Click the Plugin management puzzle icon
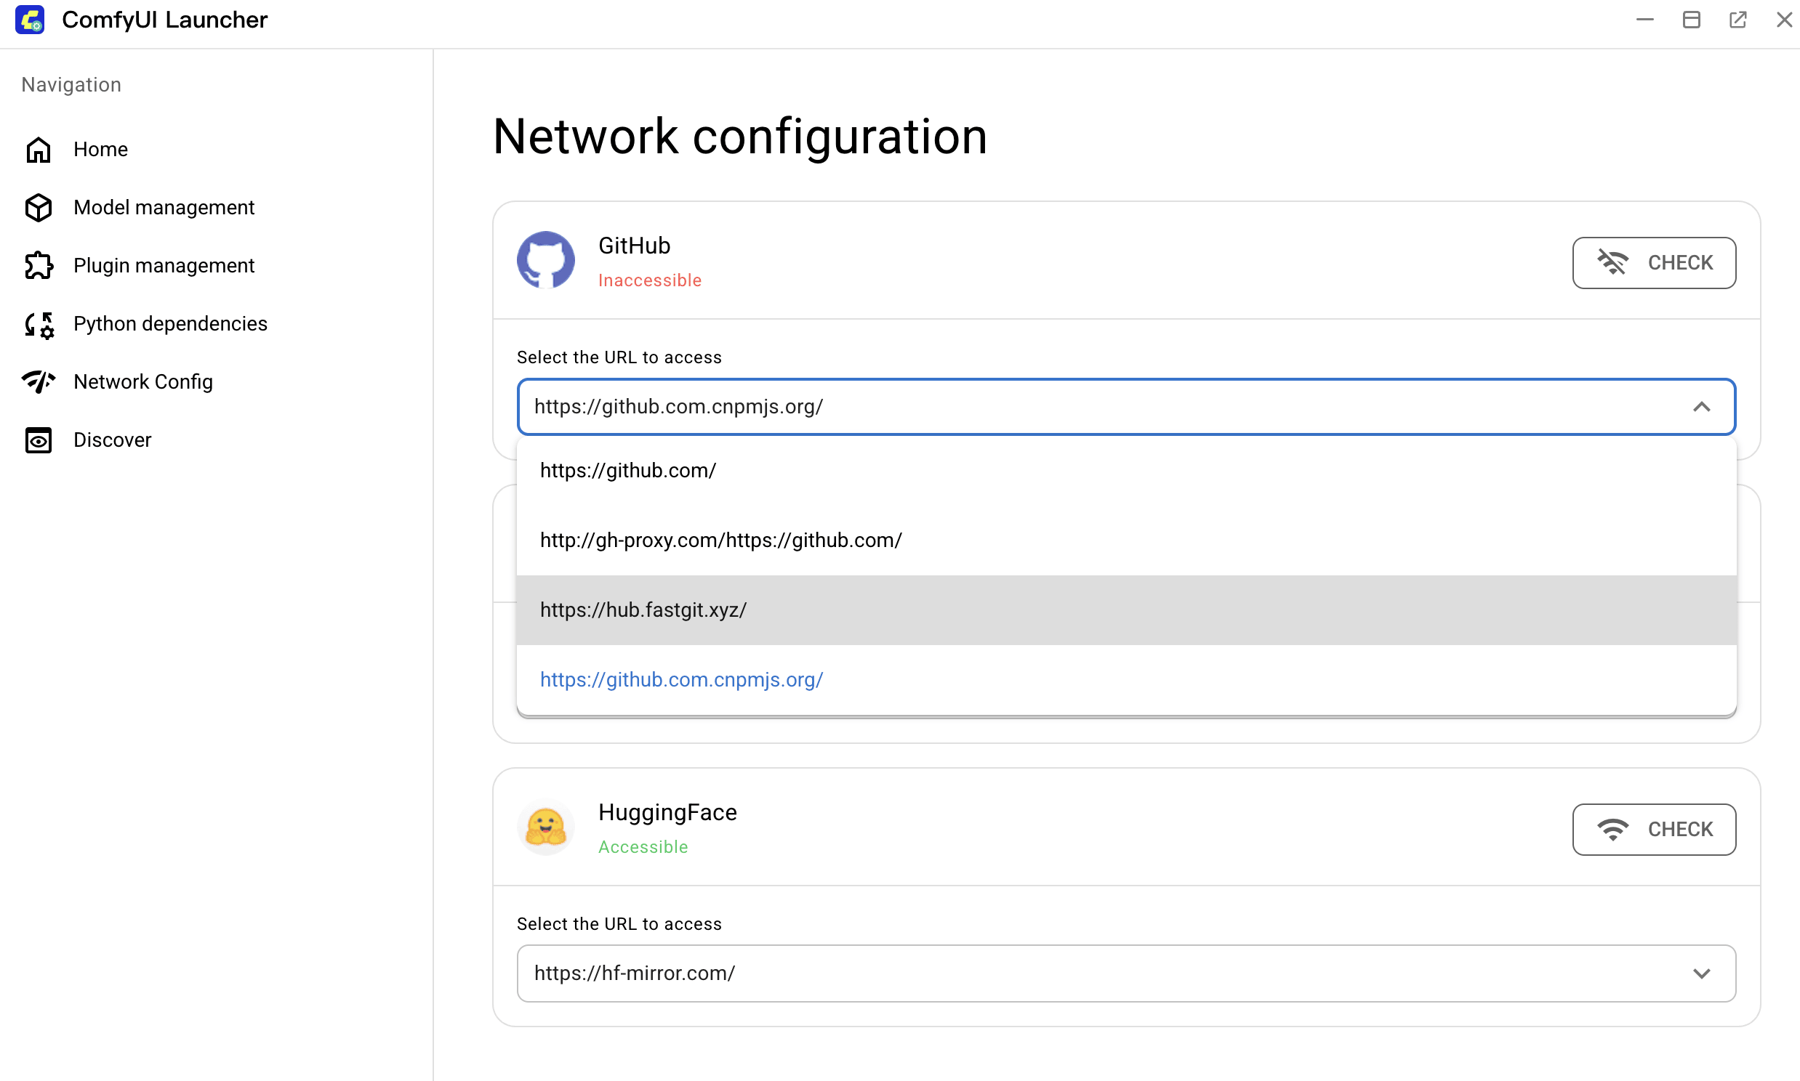This screenshot has height=1081, width=1800. [x=38, y=266]
